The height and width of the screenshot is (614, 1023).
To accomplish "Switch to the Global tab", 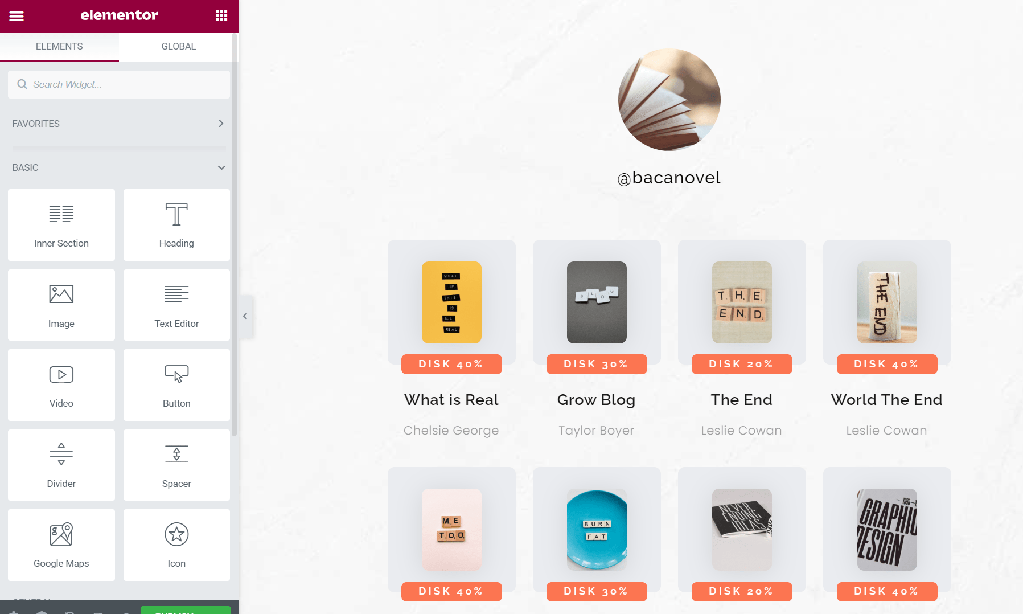I will pyautogui.click(x=179, y=47).
